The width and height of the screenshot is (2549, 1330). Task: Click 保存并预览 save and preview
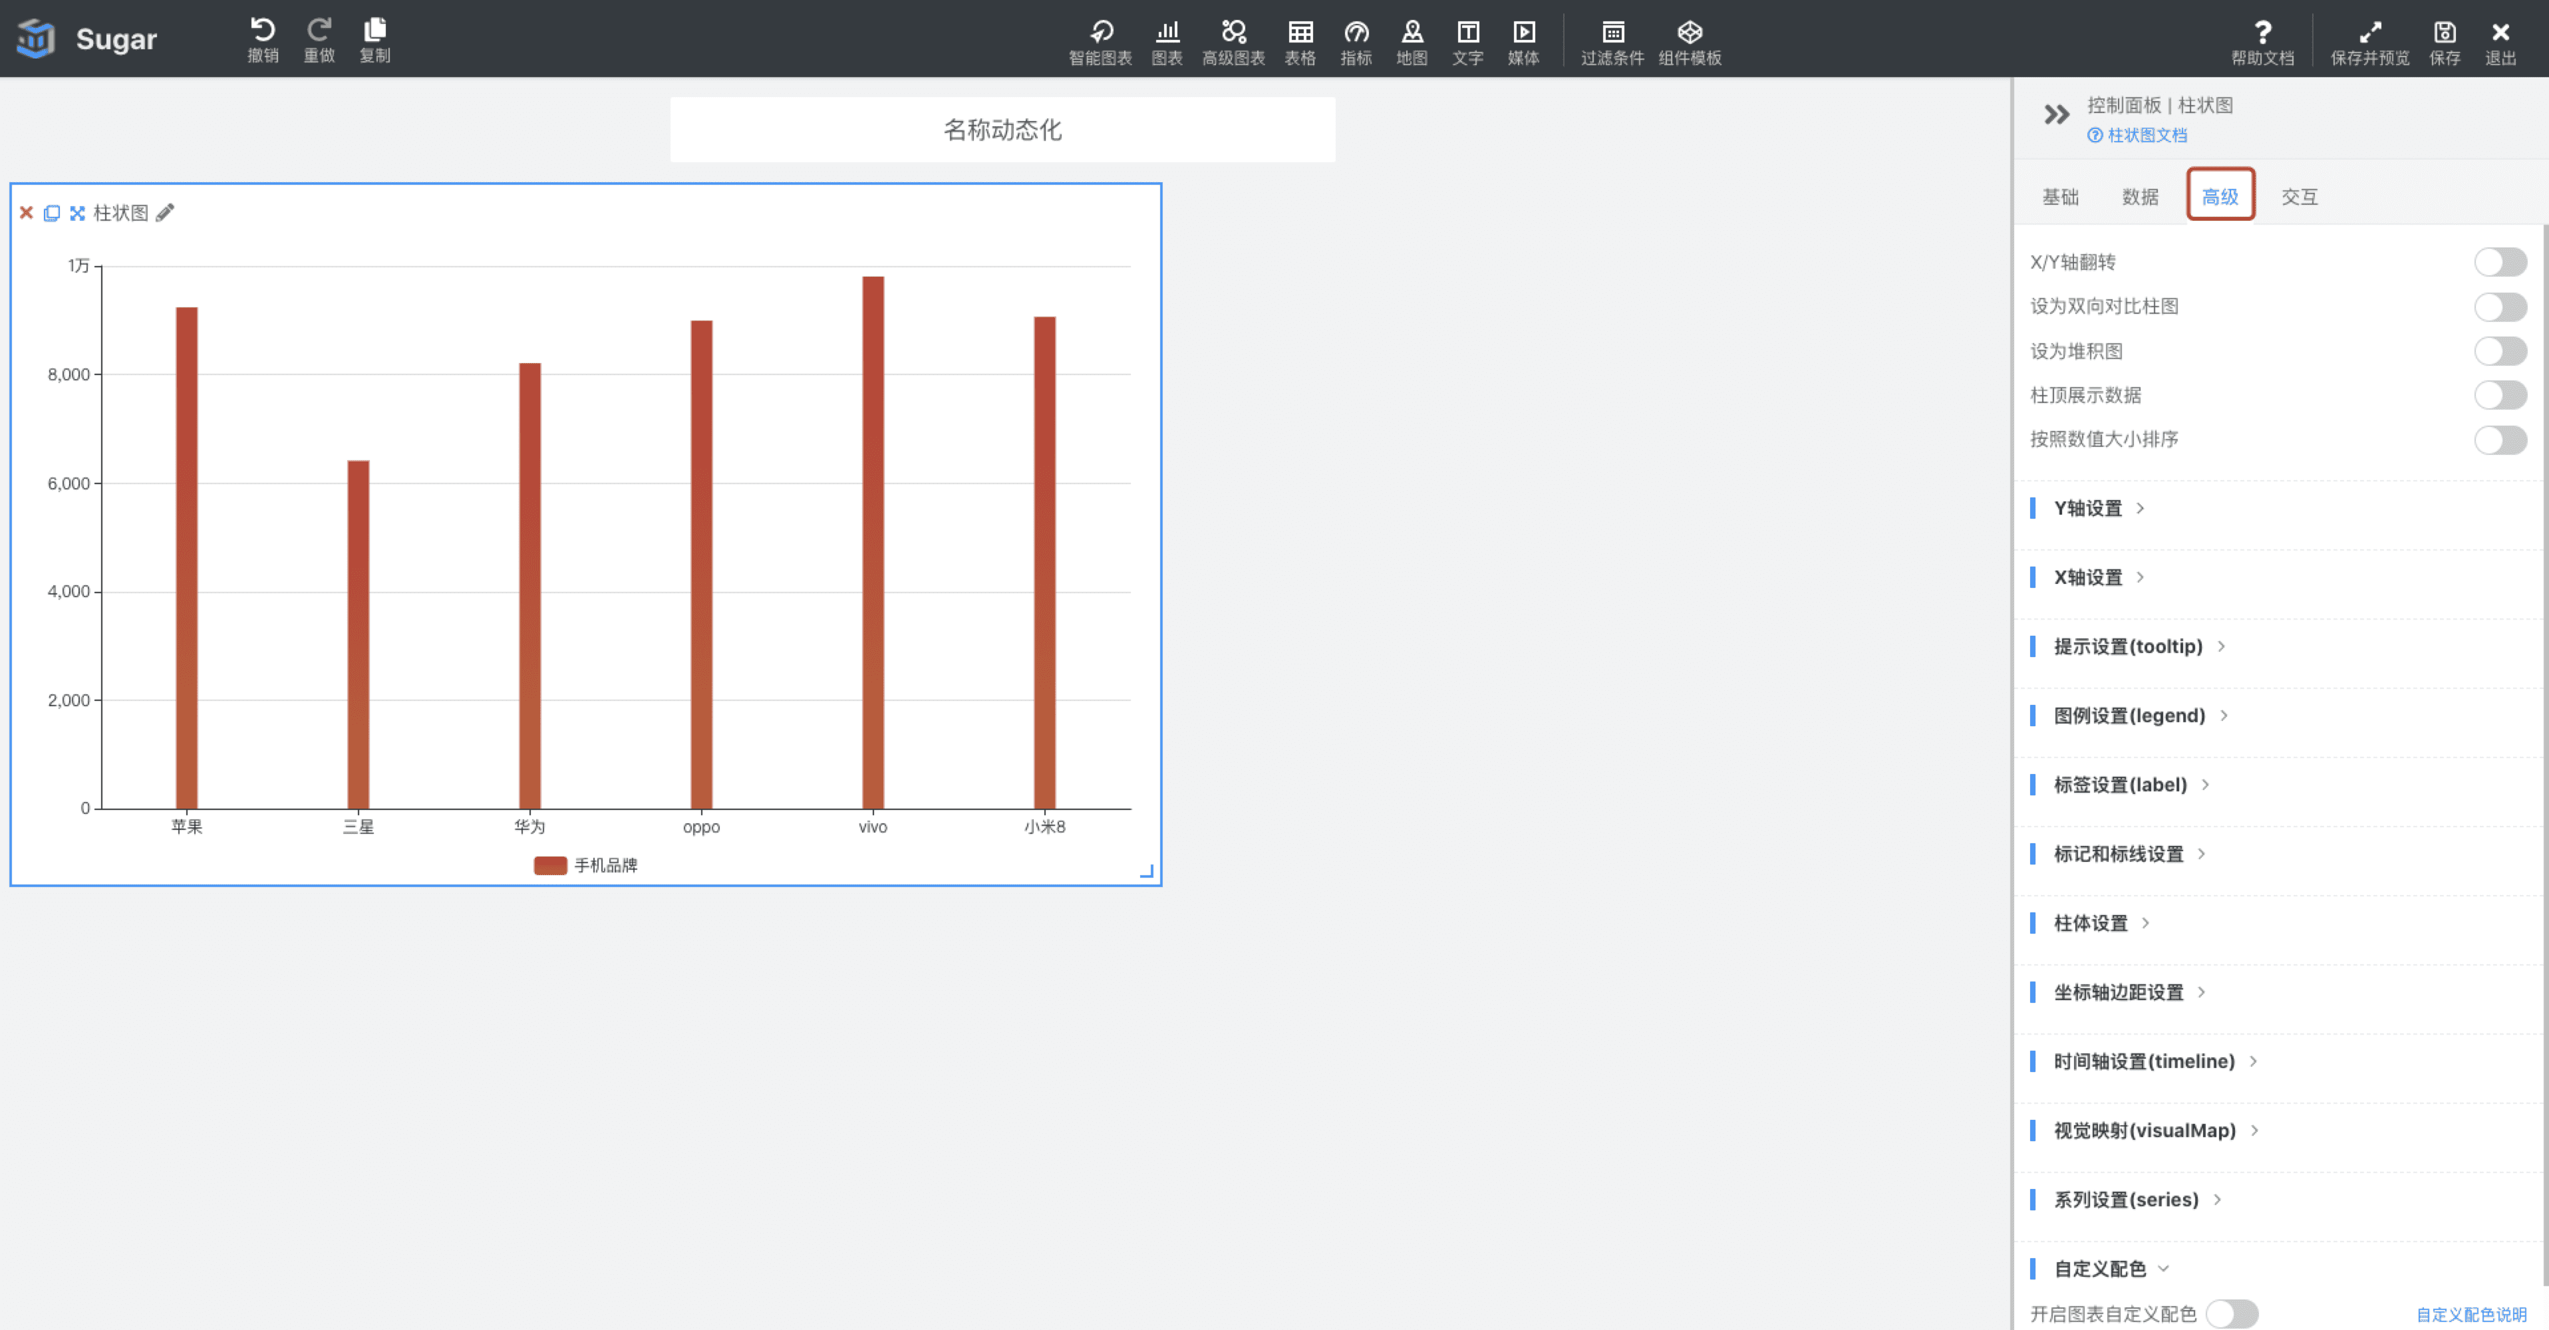(2371, 43)
